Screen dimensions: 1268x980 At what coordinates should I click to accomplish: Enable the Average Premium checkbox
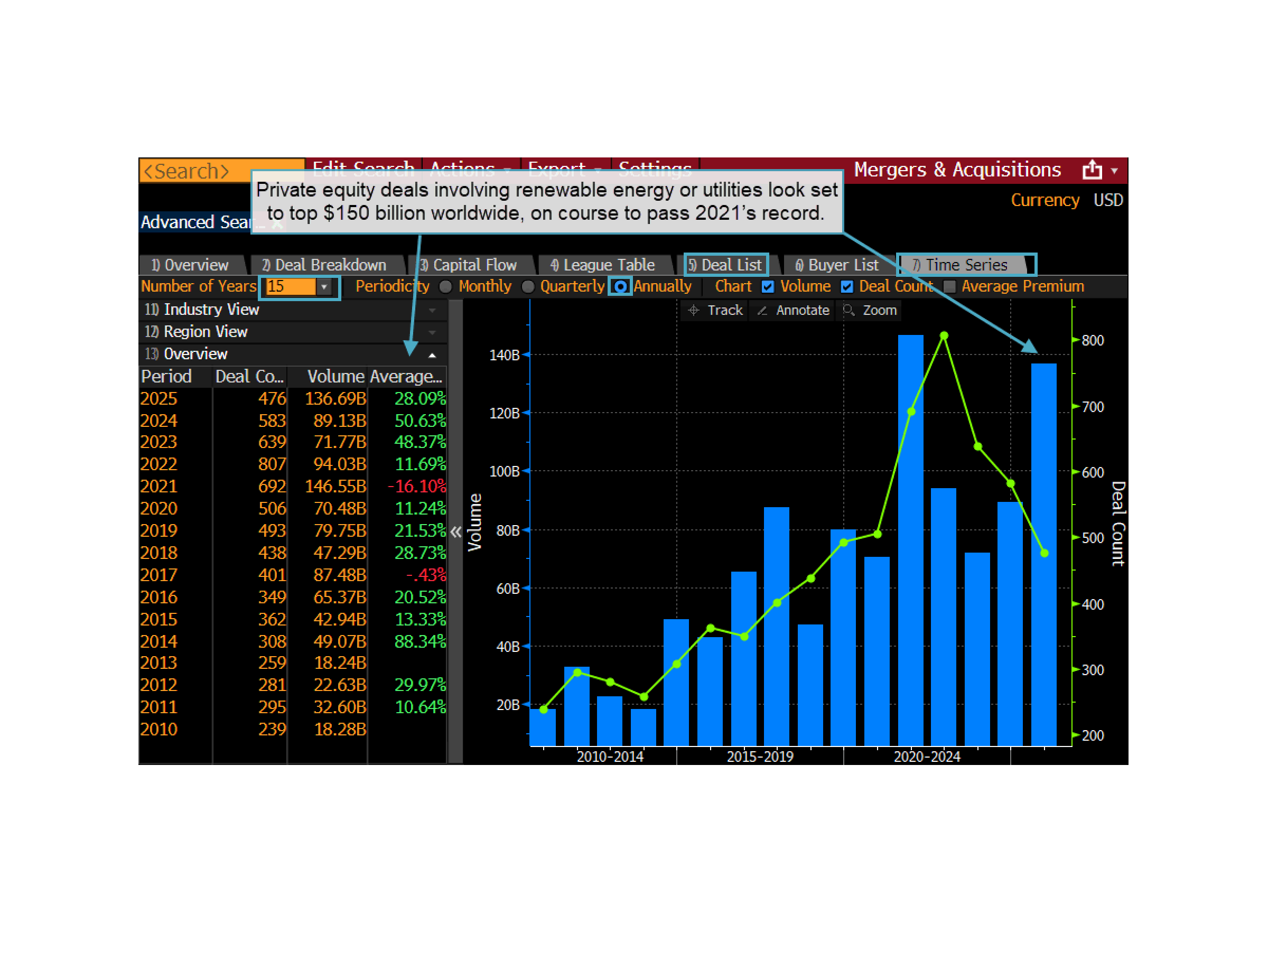[950, 287]
